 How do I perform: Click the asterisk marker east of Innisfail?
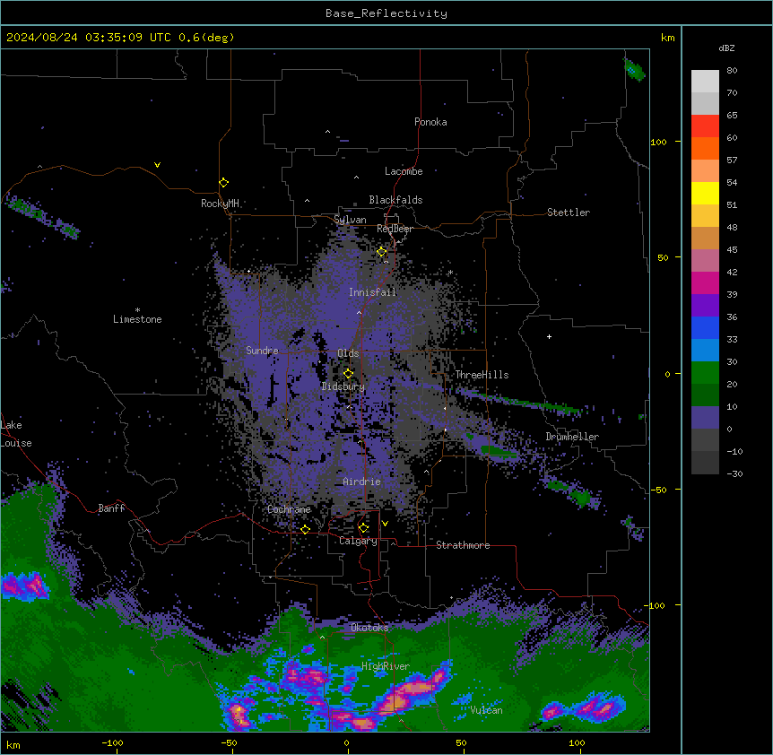450,273
